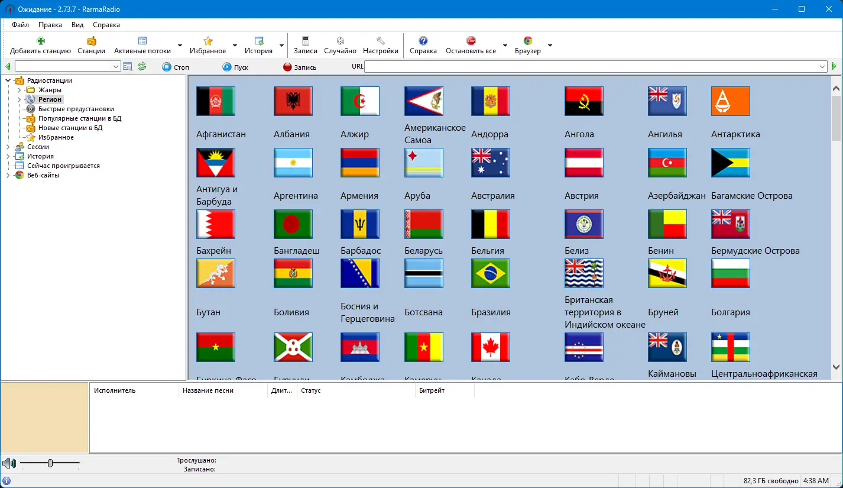This screenshot has height=488, width=843.
Task: Click the Остановить все stop-all icon
Action: tap(470, 41)
